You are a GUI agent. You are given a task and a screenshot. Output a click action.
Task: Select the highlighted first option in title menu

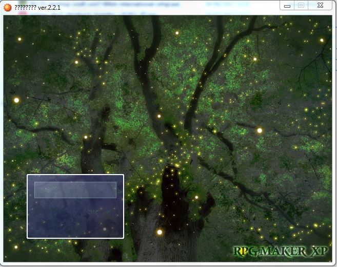[75, 190]
